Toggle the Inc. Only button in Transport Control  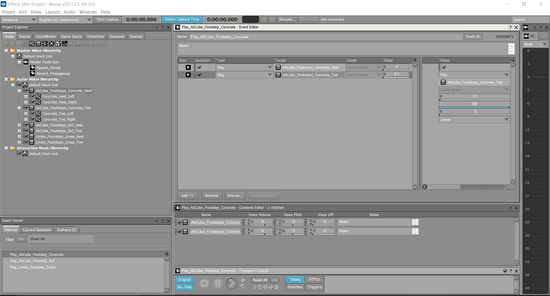coord(184,287)
